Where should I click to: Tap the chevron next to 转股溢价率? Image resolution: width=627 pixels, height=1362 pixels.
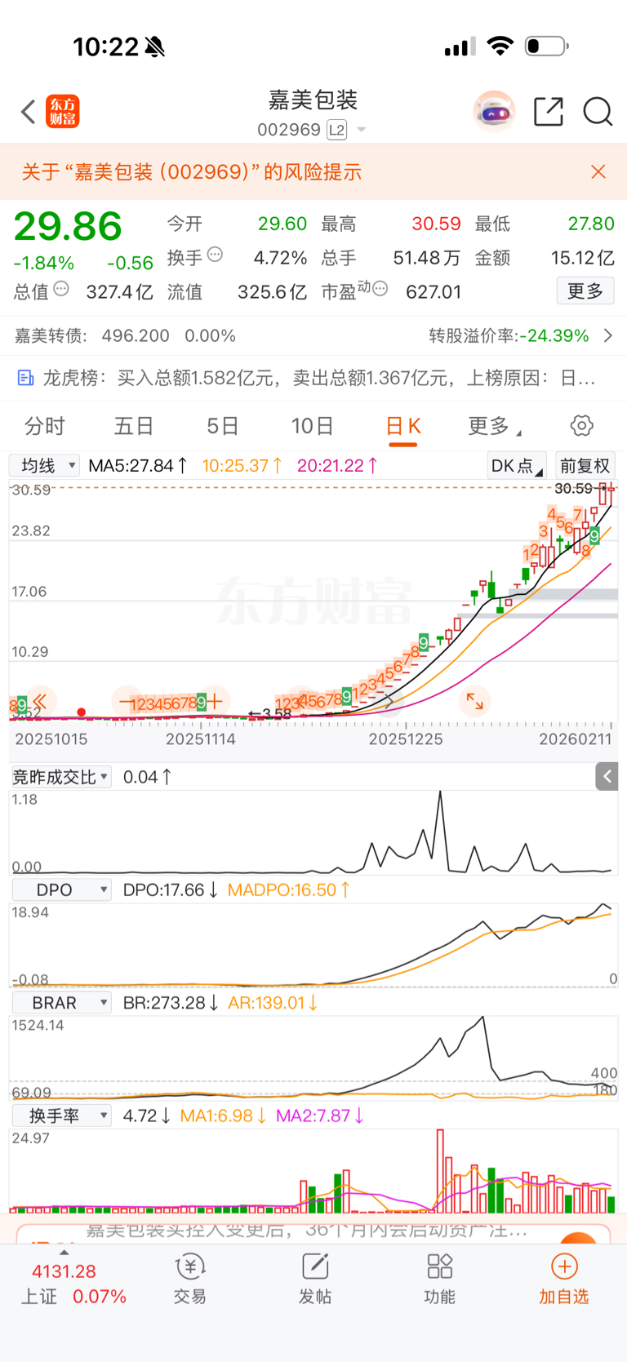(608, 335)
